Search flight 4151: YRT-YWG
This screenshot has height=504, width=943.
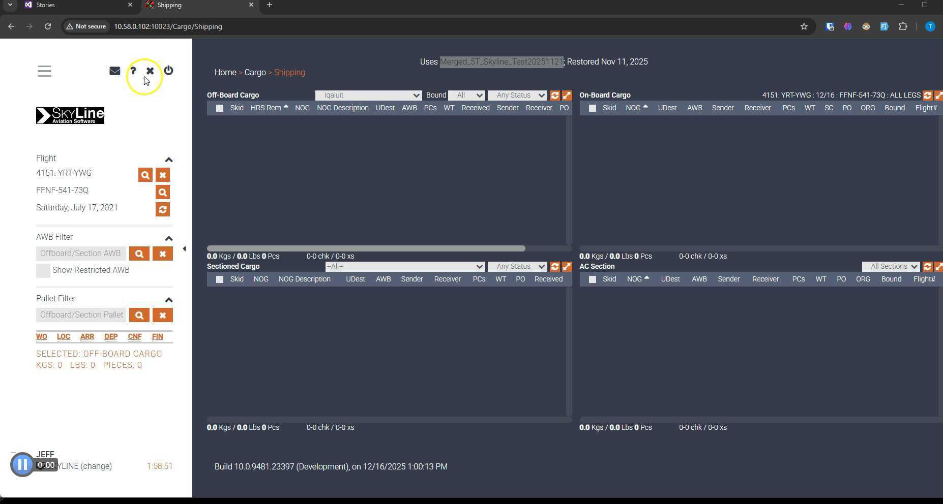coord(145,175)
